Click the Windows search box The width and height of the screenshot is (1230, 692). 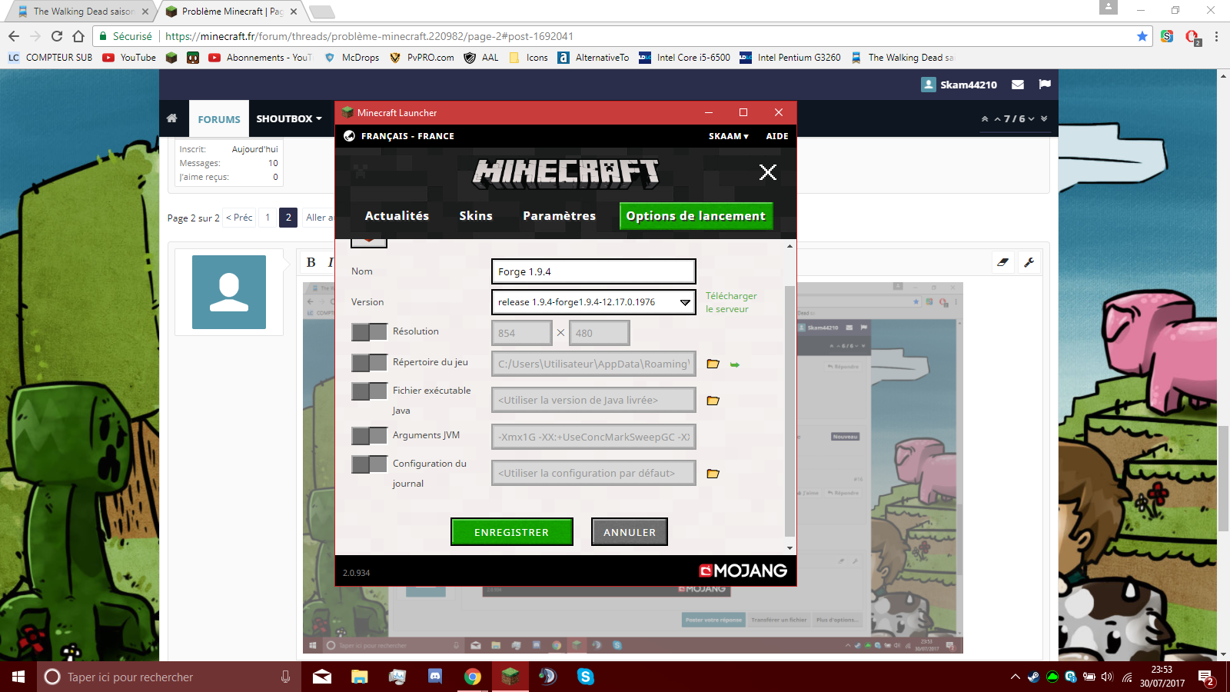tap(169, 677)
